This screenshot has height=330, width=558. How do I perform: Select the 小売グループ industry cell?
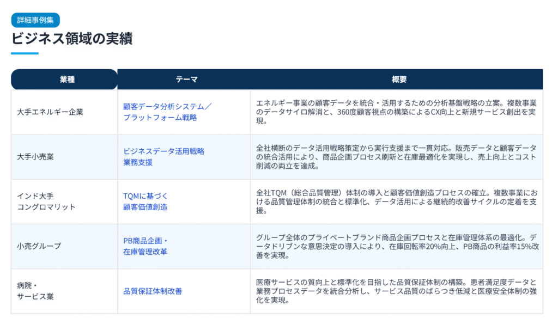[x=39, y=246]
